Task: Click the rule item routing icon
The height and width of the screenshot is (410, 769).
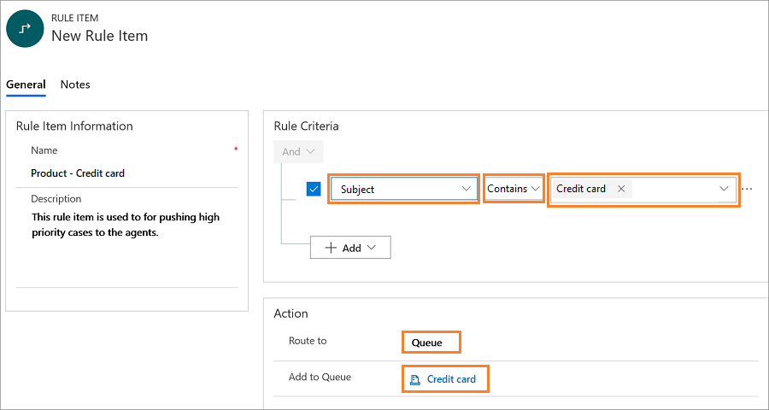Action: (25, 28)
